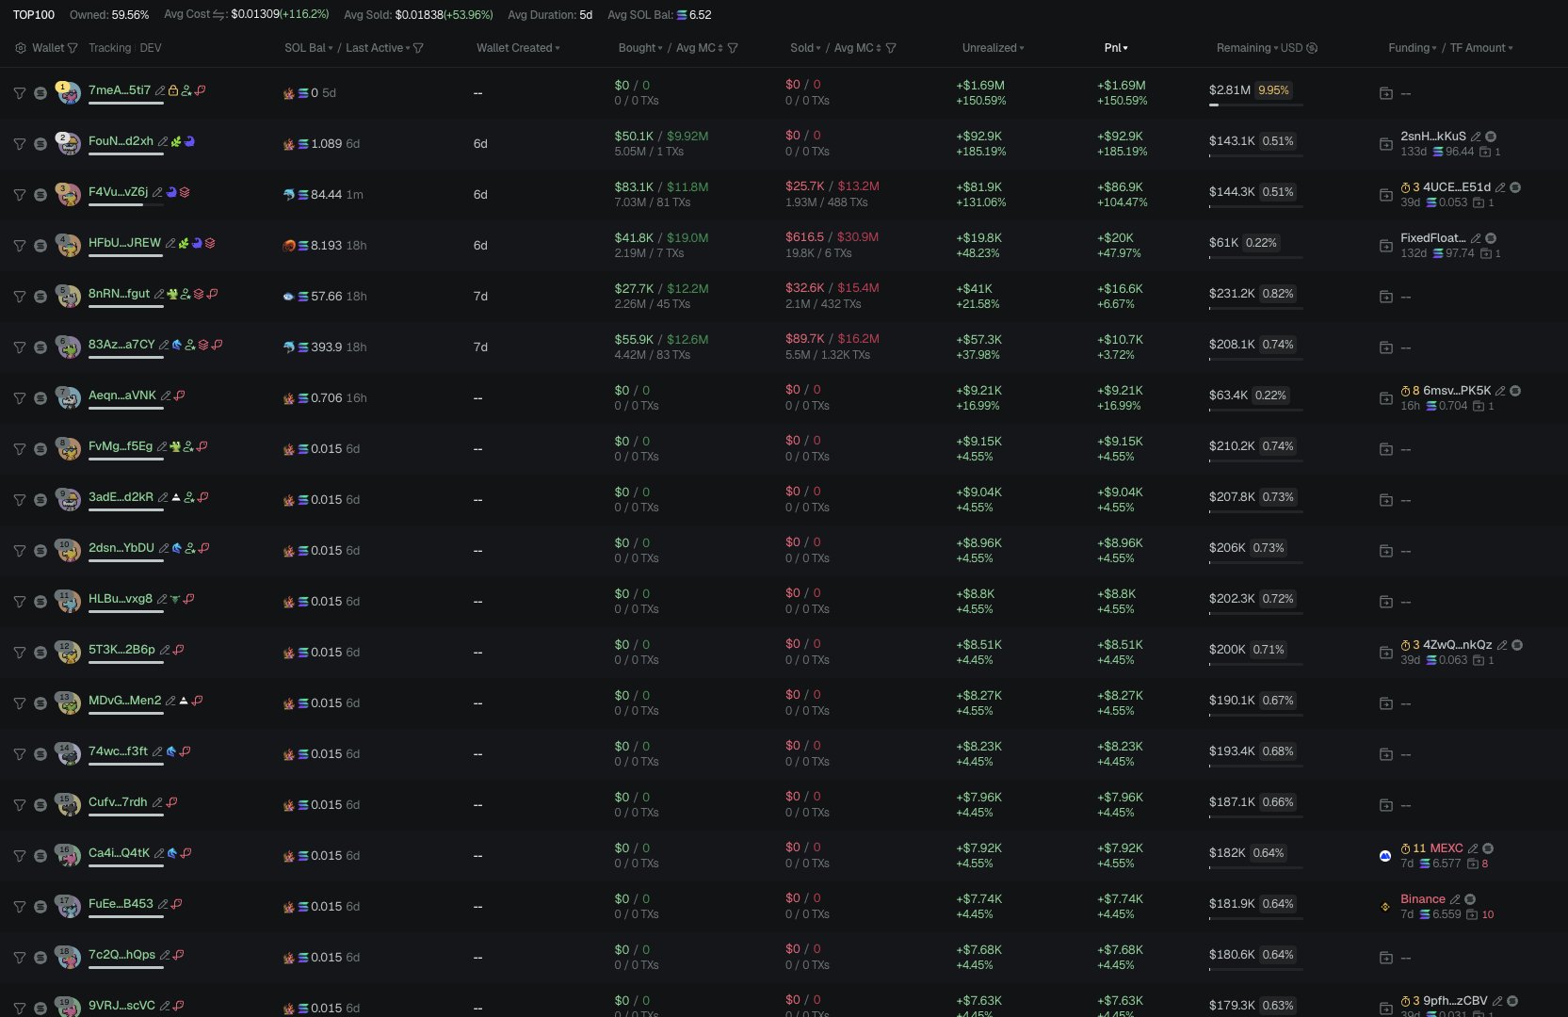Switch to the Tracking tab
The height and width of the screenshot is (1017, 1568).
pyautogui.click(x=109, y=48)
